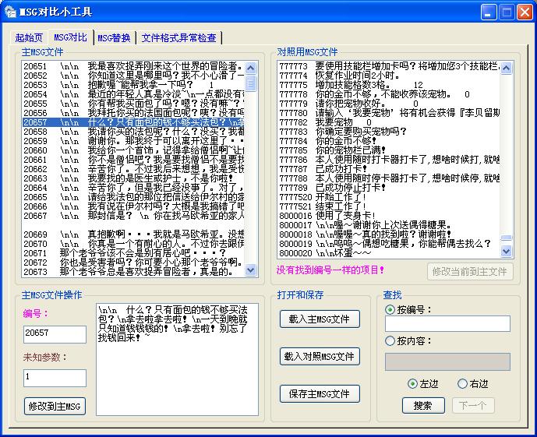Click the 修改到主MSG button
This screenshot has width=537, height=437.
[55, 406]
